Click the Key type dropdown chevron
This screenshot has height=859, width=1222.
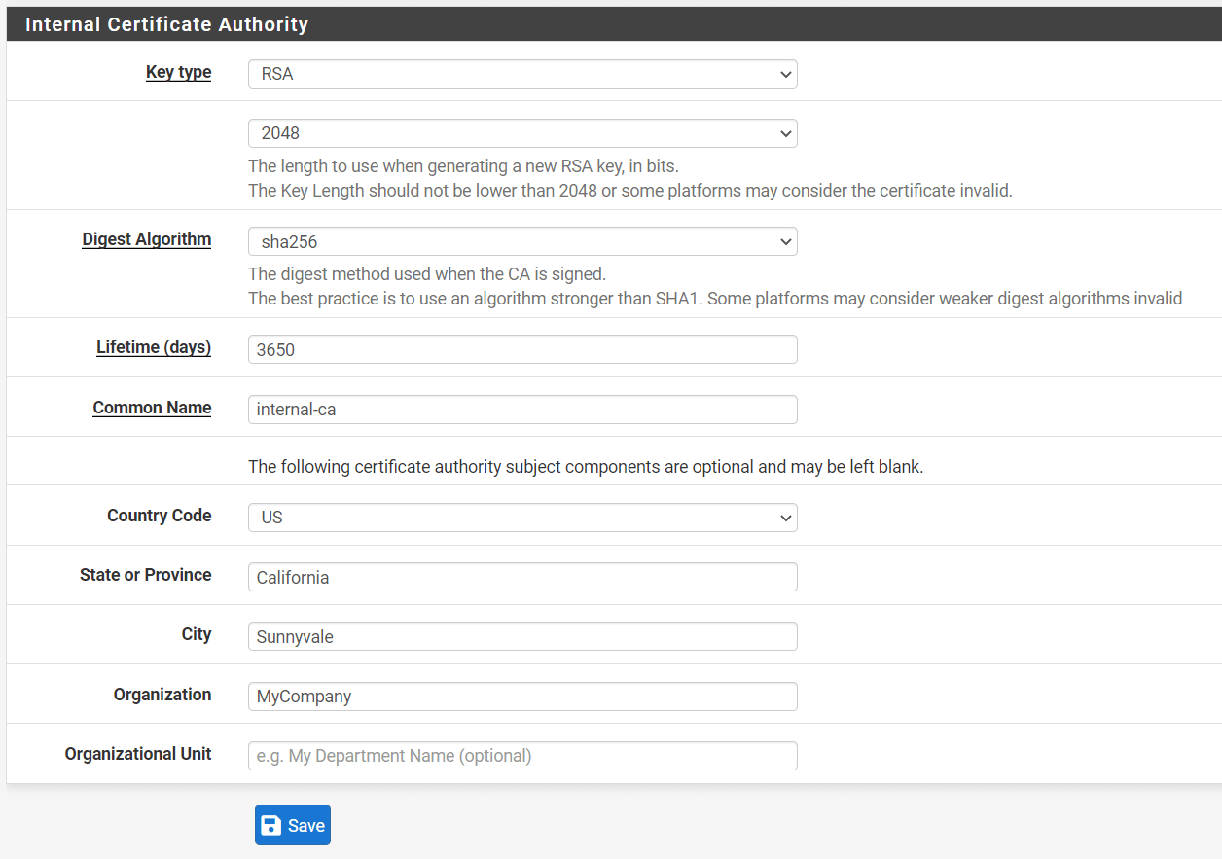784,74
